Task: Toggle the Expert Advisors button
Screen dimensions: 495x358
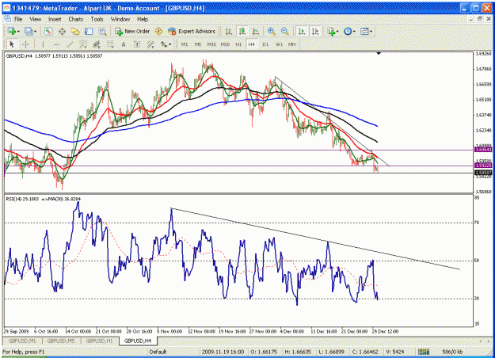Action: pyautogui.click(x=192, y=31)
